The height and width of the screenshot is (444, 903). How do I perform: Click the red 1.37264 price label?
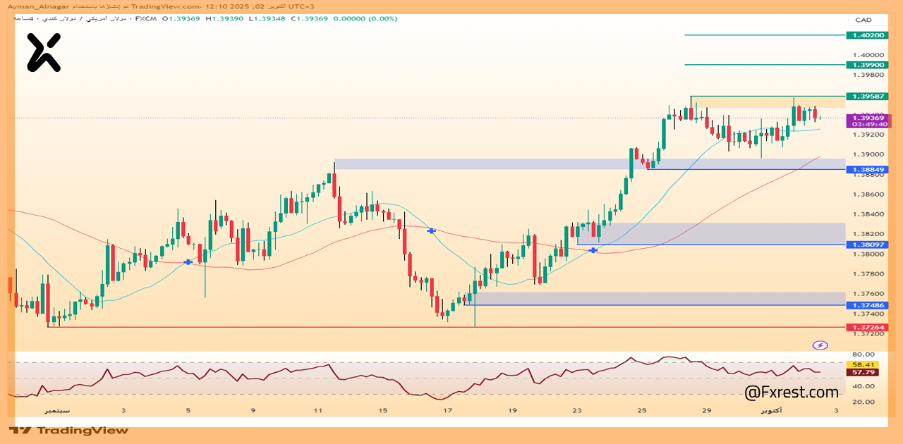click(x=867, y=327)
